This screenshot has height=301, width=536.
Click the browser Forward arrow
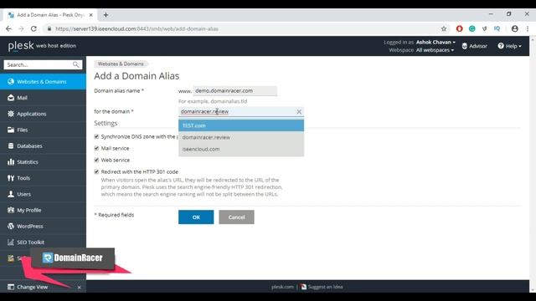pos(21,28)
